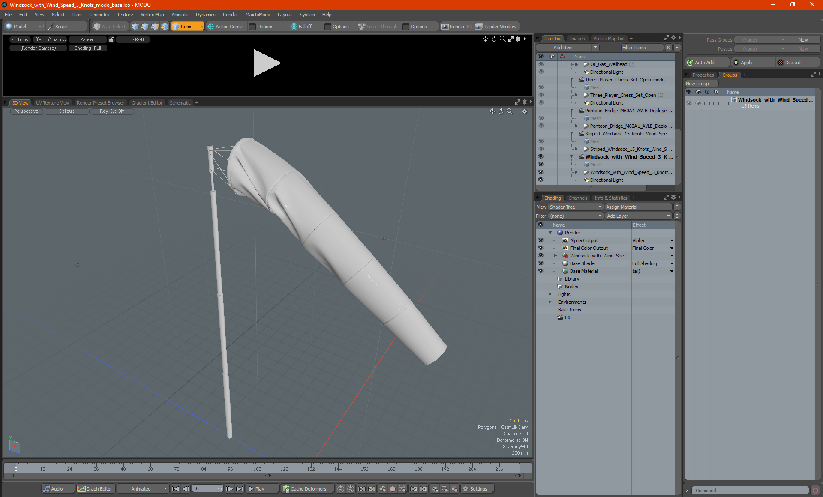Go to first frame

(x=175, y=489)
